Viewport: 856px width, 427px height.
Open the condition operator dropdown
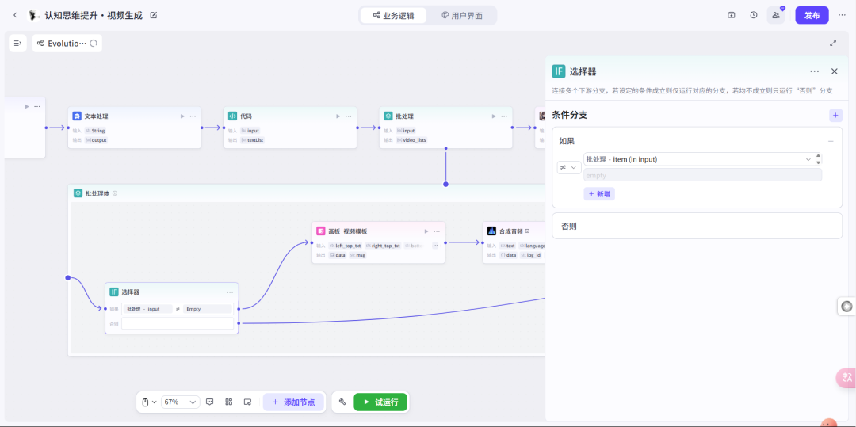(x=569, y=167)
